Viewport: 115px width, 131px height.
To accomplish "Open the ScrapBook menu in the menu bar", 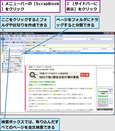I will coord(43,36).
